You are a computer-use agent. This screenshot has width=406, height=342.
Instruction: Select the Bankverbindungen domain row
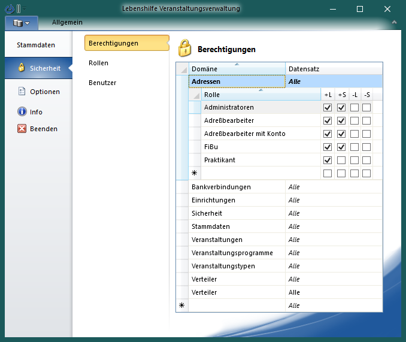286,187
